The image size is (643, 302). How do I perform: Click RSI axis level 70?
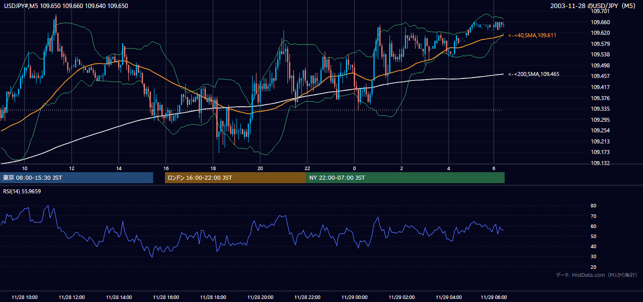[593, 216]
